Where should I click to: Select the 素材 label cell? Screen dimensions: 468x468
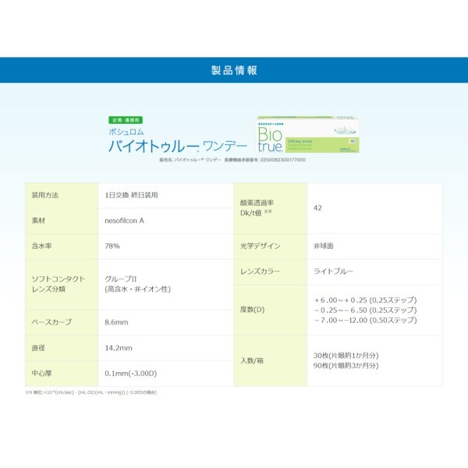(x=62, y=221)
